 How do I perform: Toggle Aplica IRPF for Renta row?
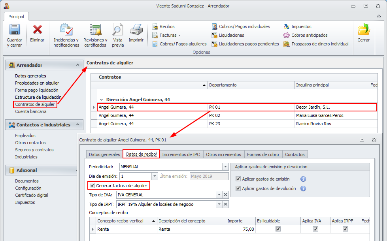(345, 229)
